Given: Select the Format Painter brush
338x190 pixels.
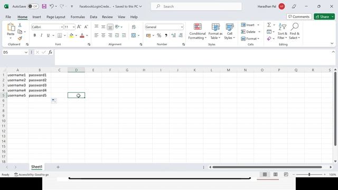Looking at the screenshot, I should tap(20, 39).
